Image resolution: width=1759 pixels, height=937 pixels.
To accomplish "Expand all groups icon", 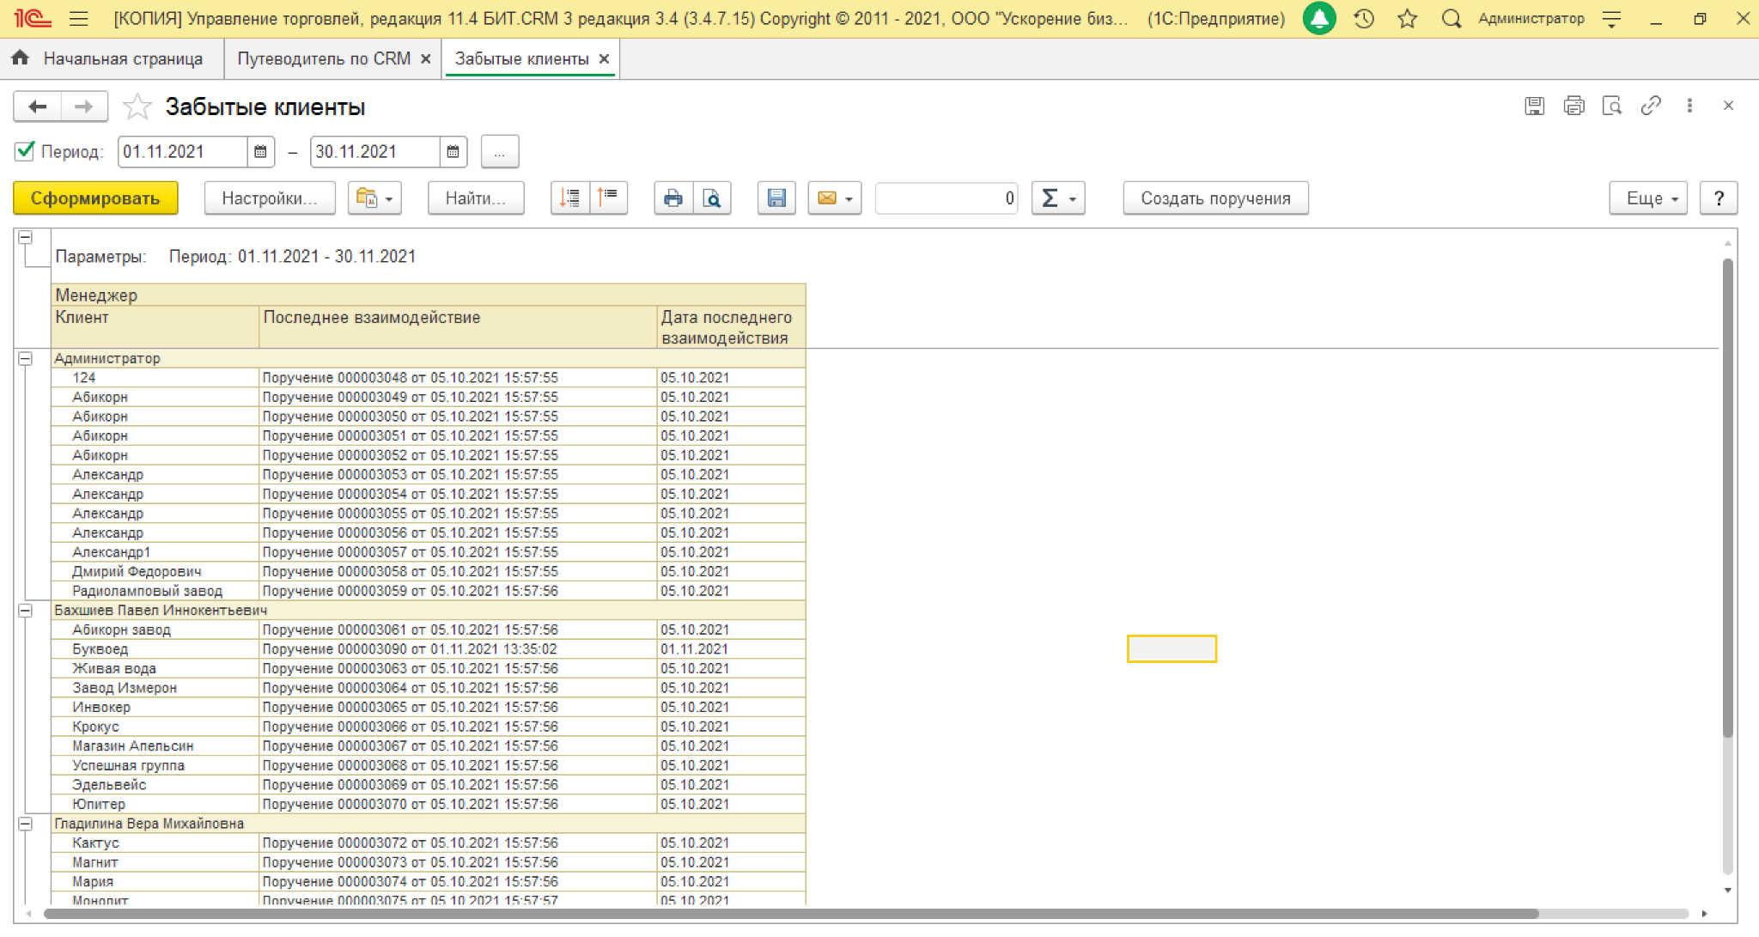I will pos(570,198).
